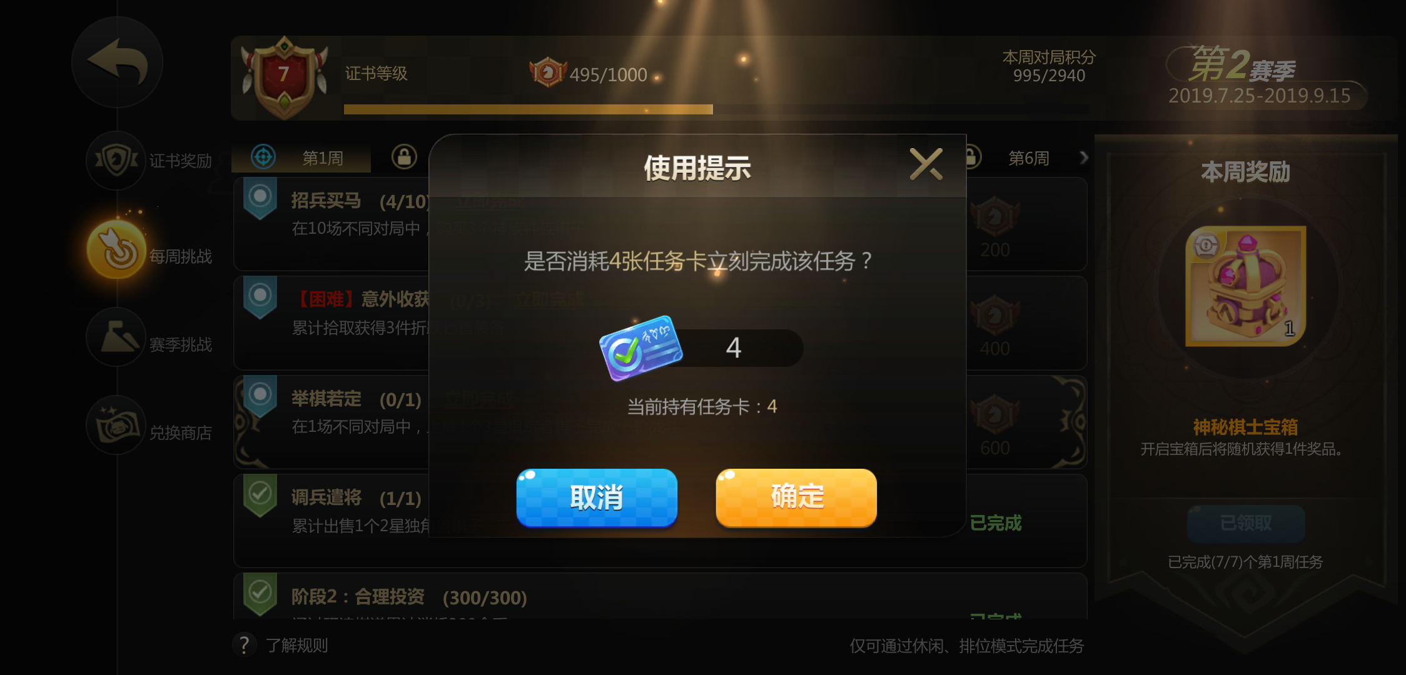Switch to the 第1周 tab
The width and height of the screenshot is (1406, 675).
301,157
